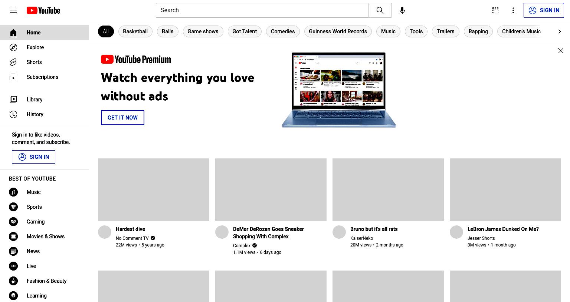Open LeBron James Dunked On Me?
570x302 pixels.
[x=503, y=229]
